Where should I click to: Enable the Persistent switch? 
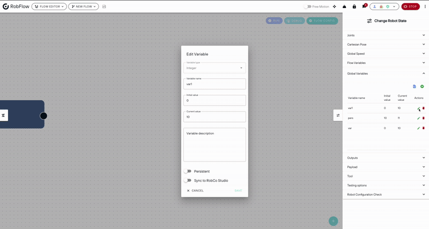187,171
